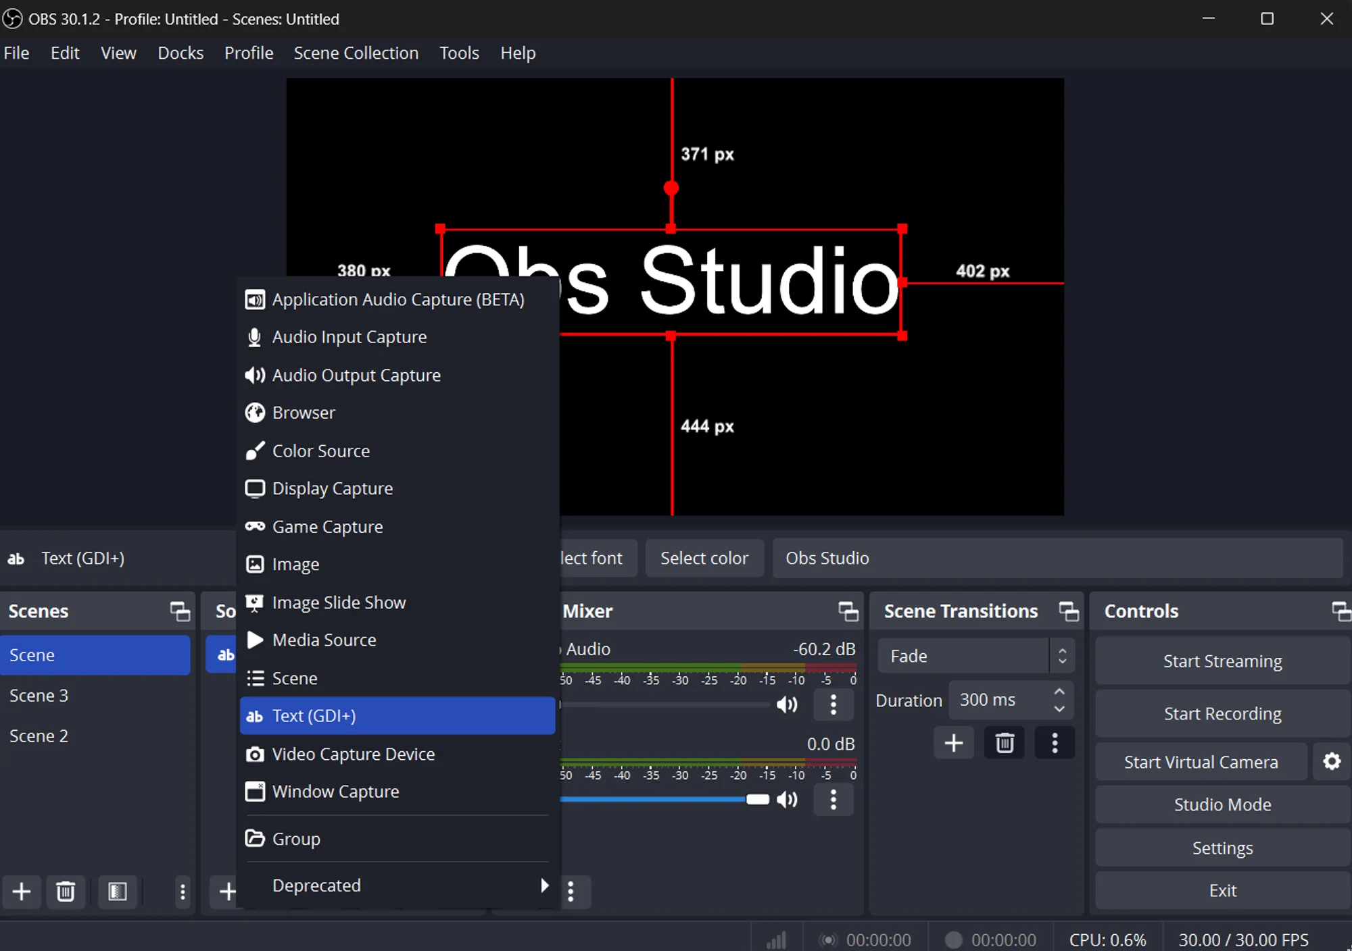The height and width of the screenshot is (951, 1352).
Task: Select Image Slide Show source
Action: [x=397, y=602]
